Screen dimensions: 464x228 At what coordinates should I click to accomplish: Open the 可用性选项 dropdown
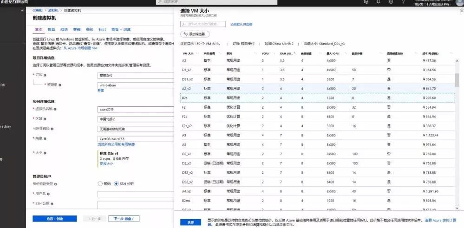point(136,129)
